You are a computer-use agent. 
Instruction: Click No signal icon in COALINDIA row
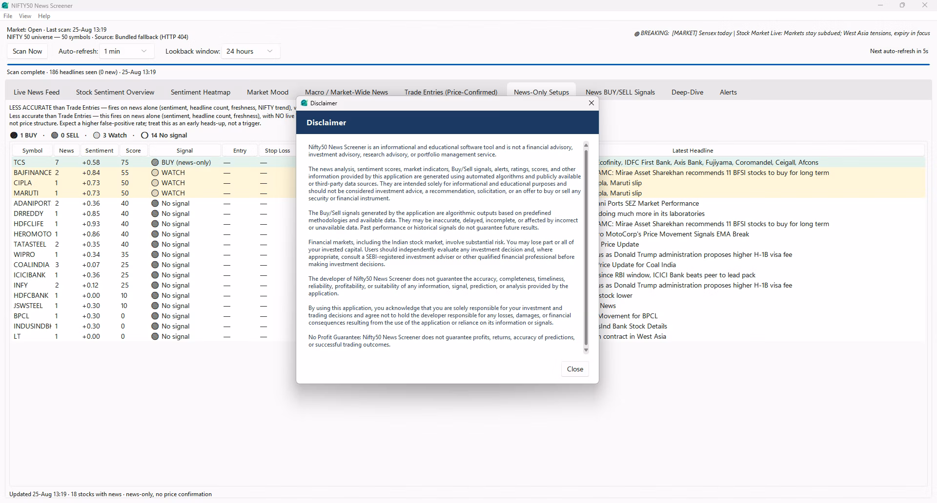pyautogui.click(x=155, y=265)
